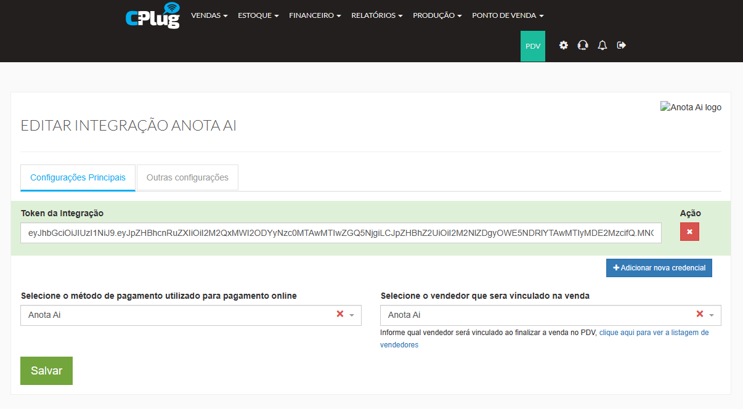Click the Token da Integração field
743x409 pixels.
coord(341,233)
